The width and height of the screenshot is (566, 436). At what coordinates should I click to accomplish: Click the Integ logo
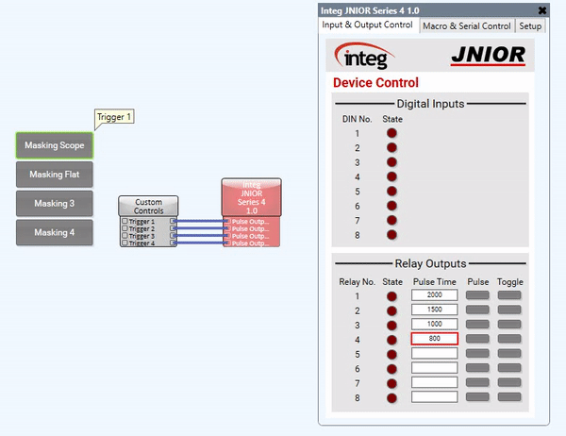[x=364, y=56]
